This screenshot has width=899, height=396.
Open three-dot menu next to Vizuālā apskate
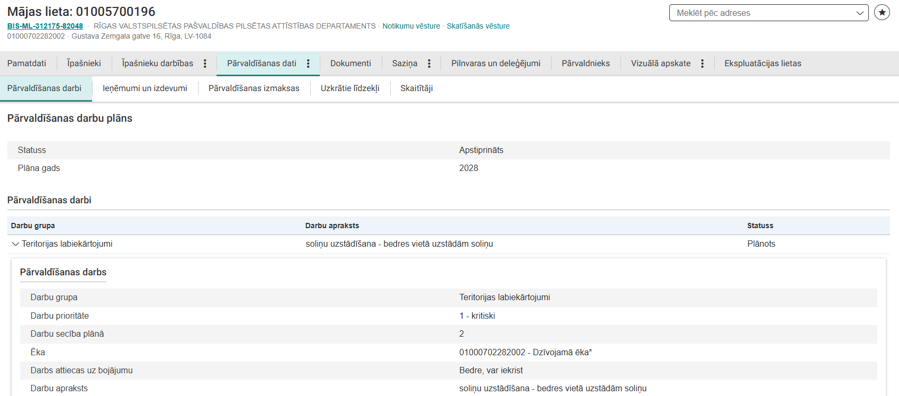click(x=702, y=64)
